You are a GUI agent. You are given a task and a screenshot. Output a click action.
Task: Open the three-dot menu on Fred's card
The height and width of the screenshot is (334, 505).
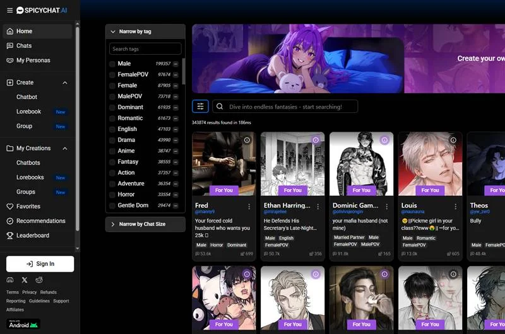coord(249,206)
